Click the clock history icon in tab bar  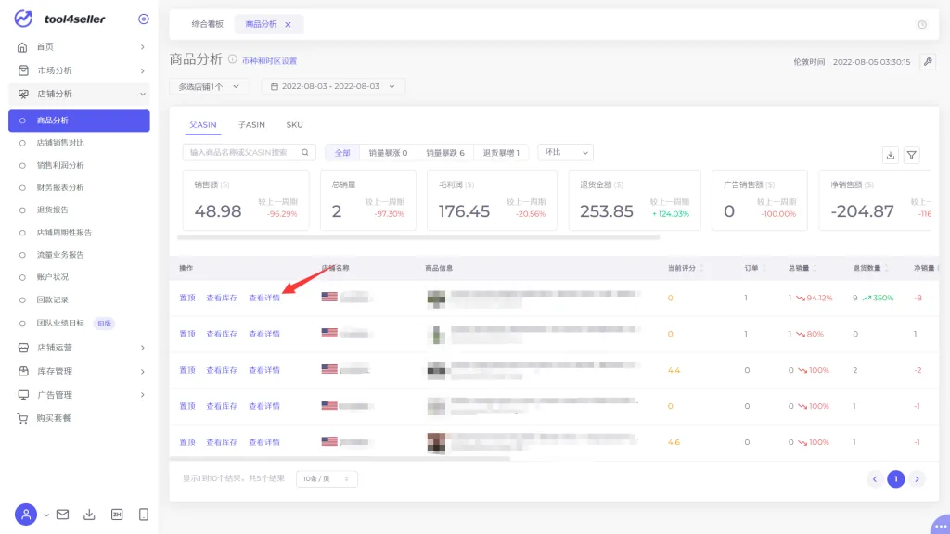922,25
